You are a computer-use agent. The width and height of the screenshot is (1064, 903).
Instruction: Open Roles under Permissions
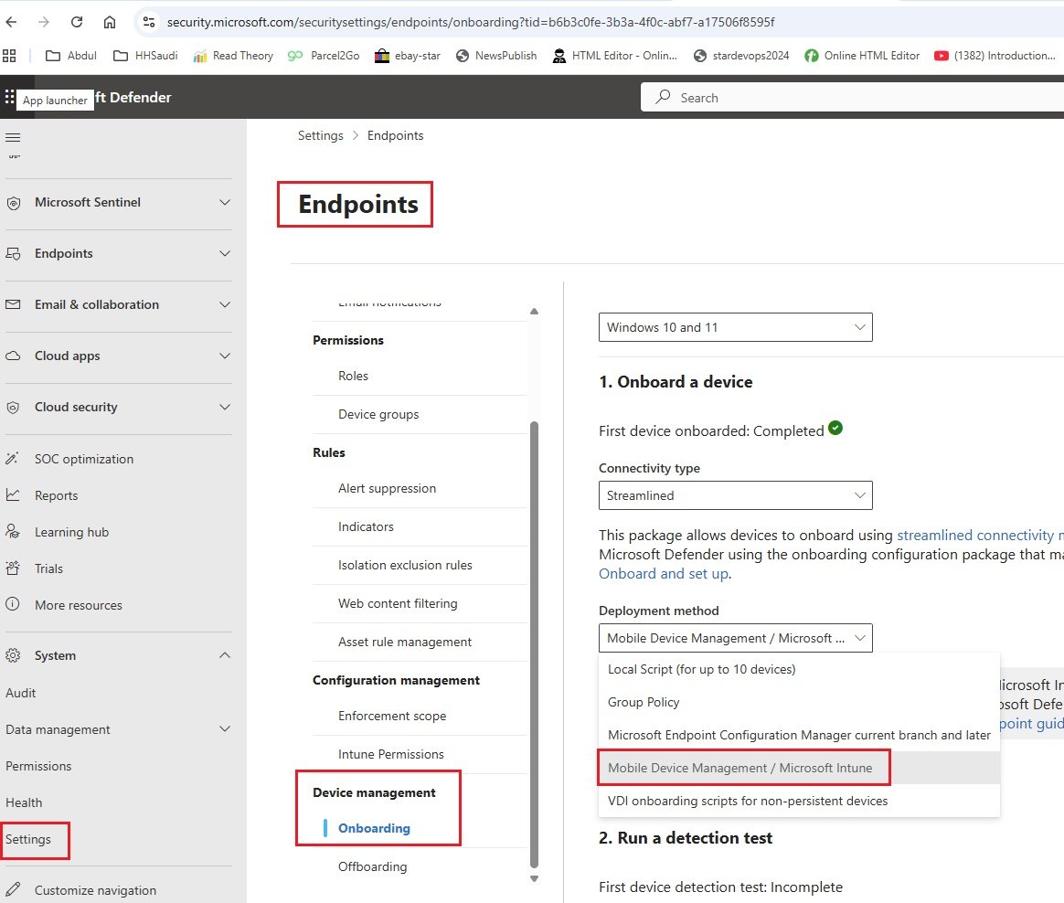point(354,376)
